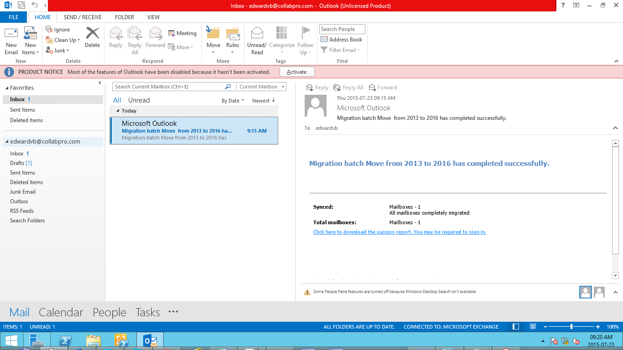Open the Current Mailbox scope dropdown
Viewport: 623px width, 350px height.
(262, 87)
